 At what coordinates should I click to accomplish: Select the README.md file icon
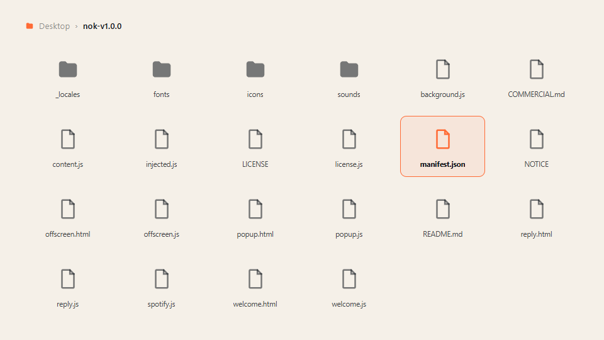point(442,209)
